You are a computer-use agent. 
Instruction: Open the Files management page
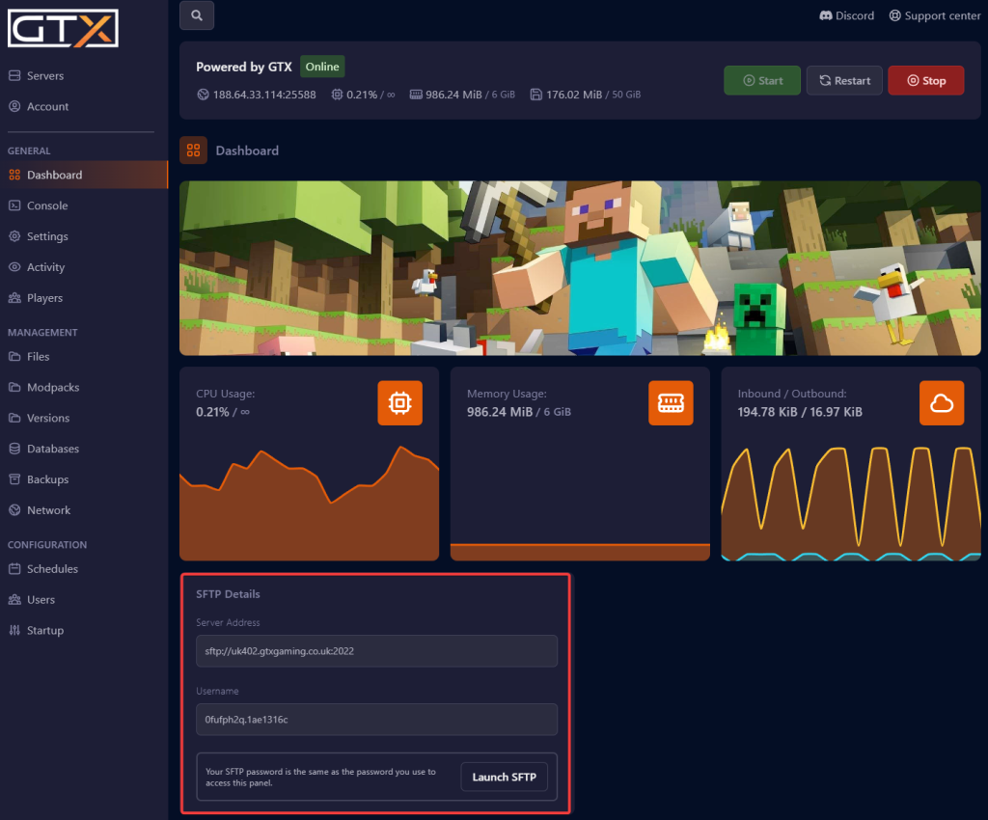(x=84, y=357)
